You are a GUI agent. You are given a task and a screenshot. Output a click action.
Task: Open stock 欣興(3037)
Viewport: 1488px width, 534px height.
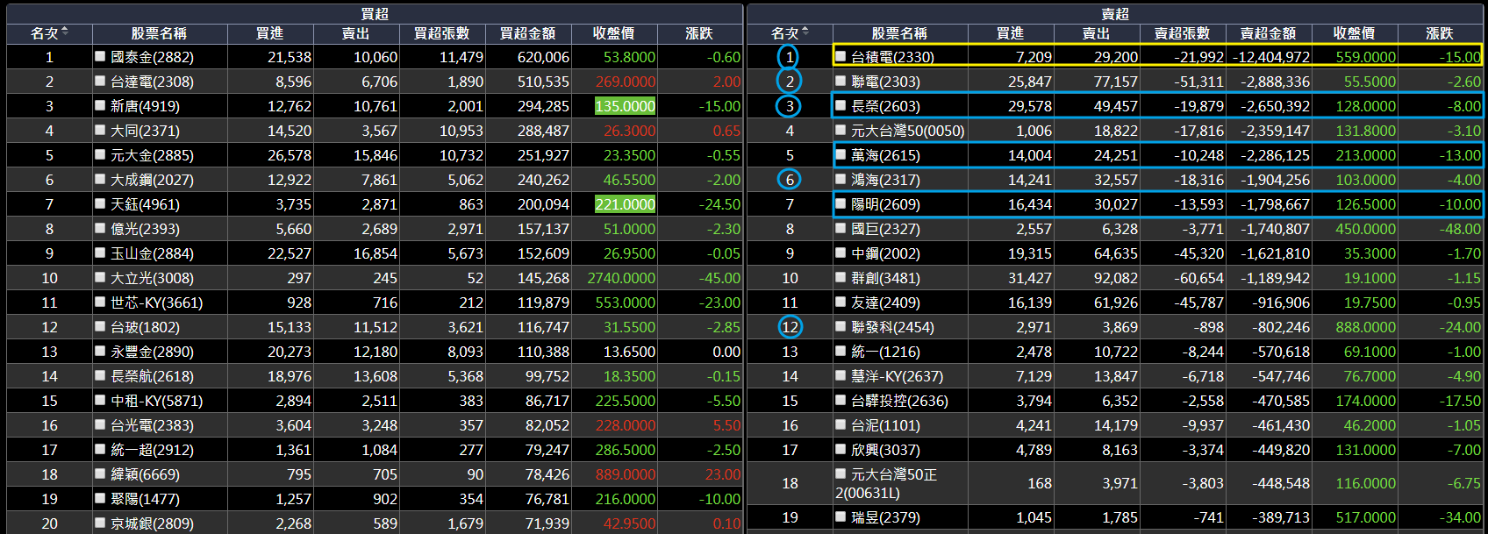(885, 450)
